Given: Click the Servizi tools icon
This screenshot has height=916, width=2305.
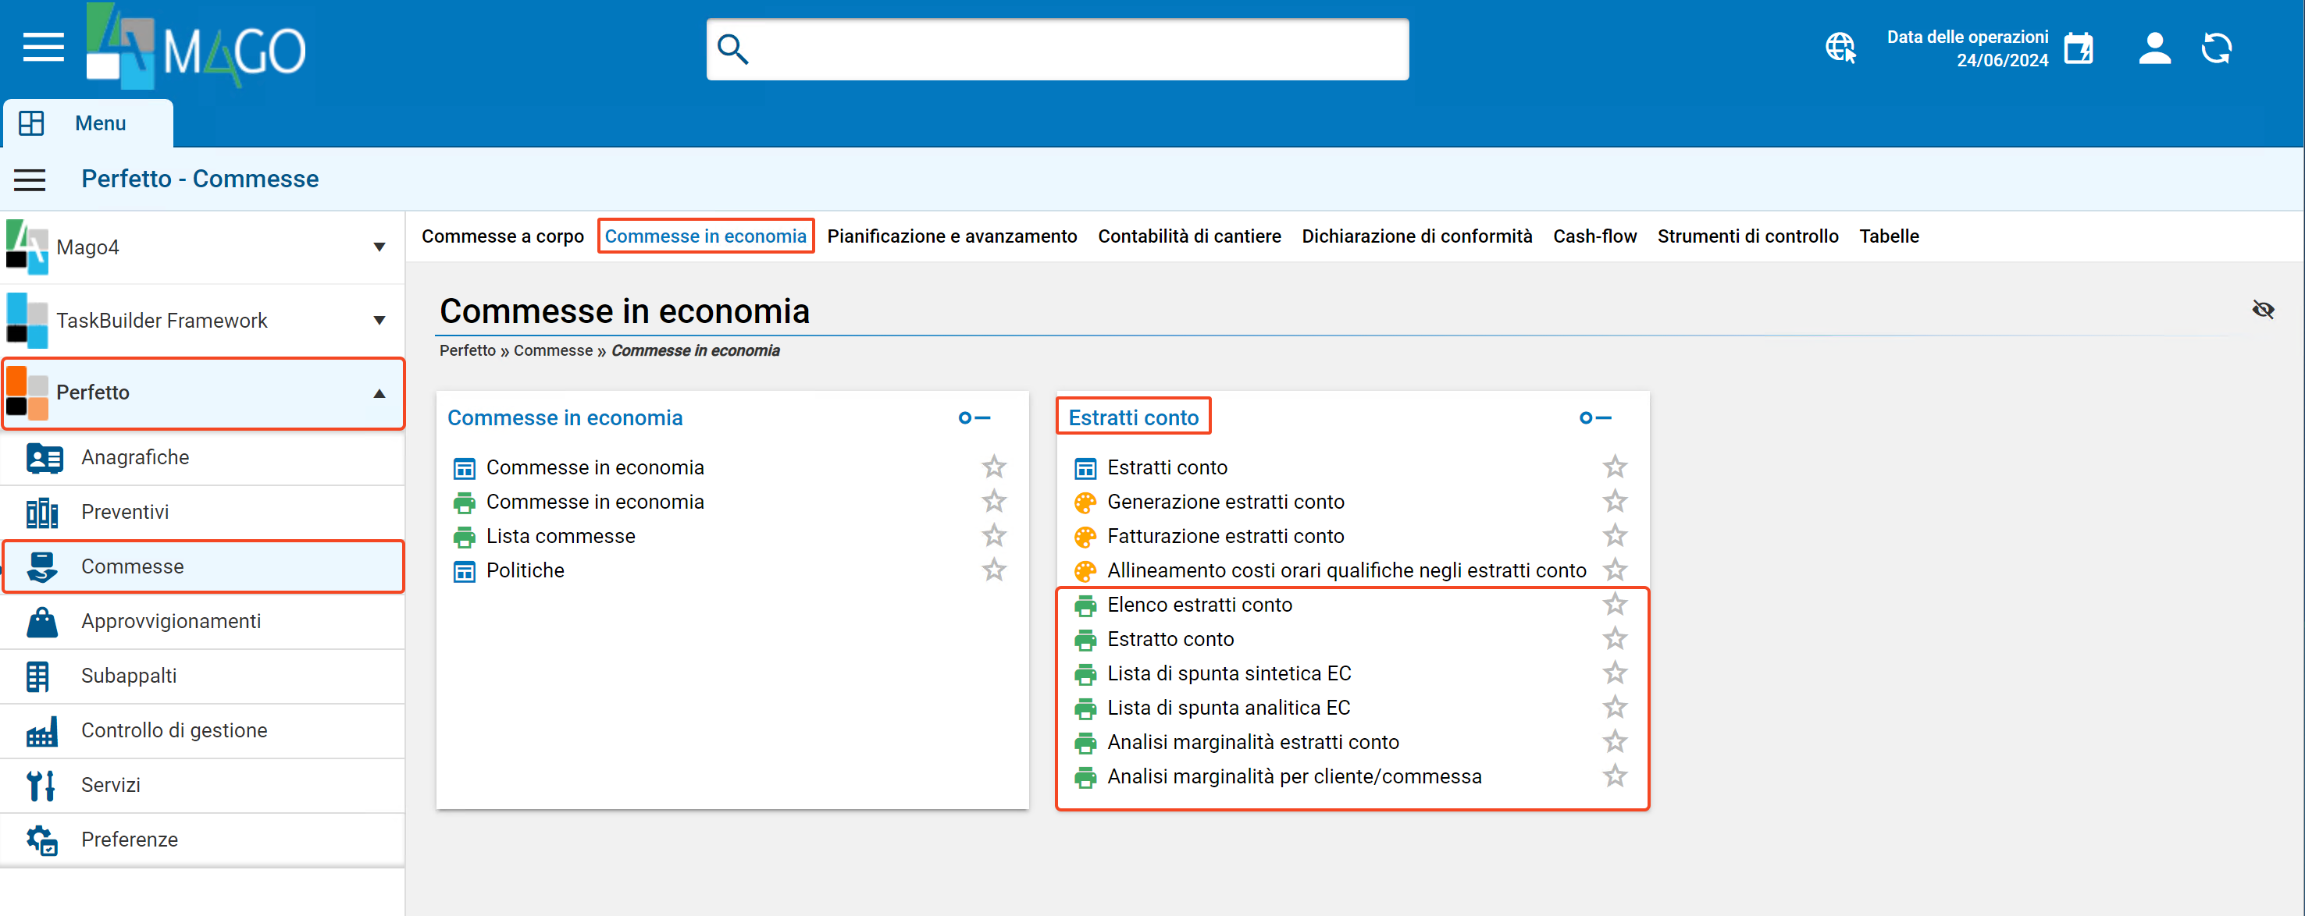Looking at the screenshot, I should coord(41,786).
